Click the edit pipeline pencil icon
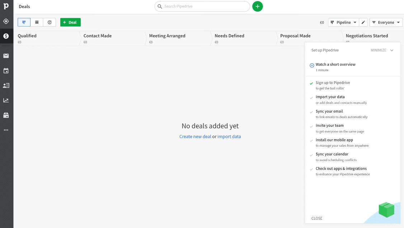This screenshot has width=404, height=228. (x=363, y=22)
